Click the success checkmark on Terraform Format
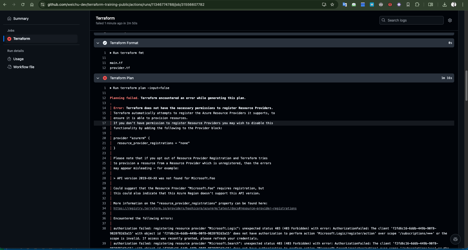The width and height of the screenshot is (468, 250). tap(105, 43)
